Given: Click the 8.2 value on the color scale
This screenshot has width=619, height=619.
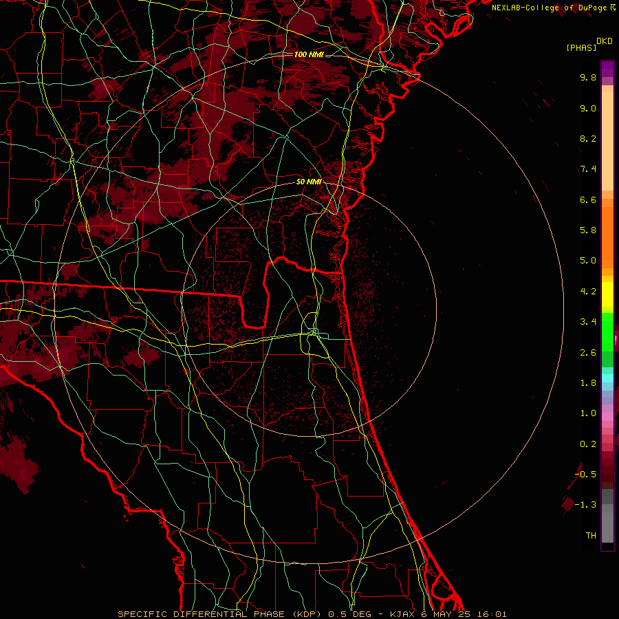Looking at the screenshot, I should click(588, 138).
